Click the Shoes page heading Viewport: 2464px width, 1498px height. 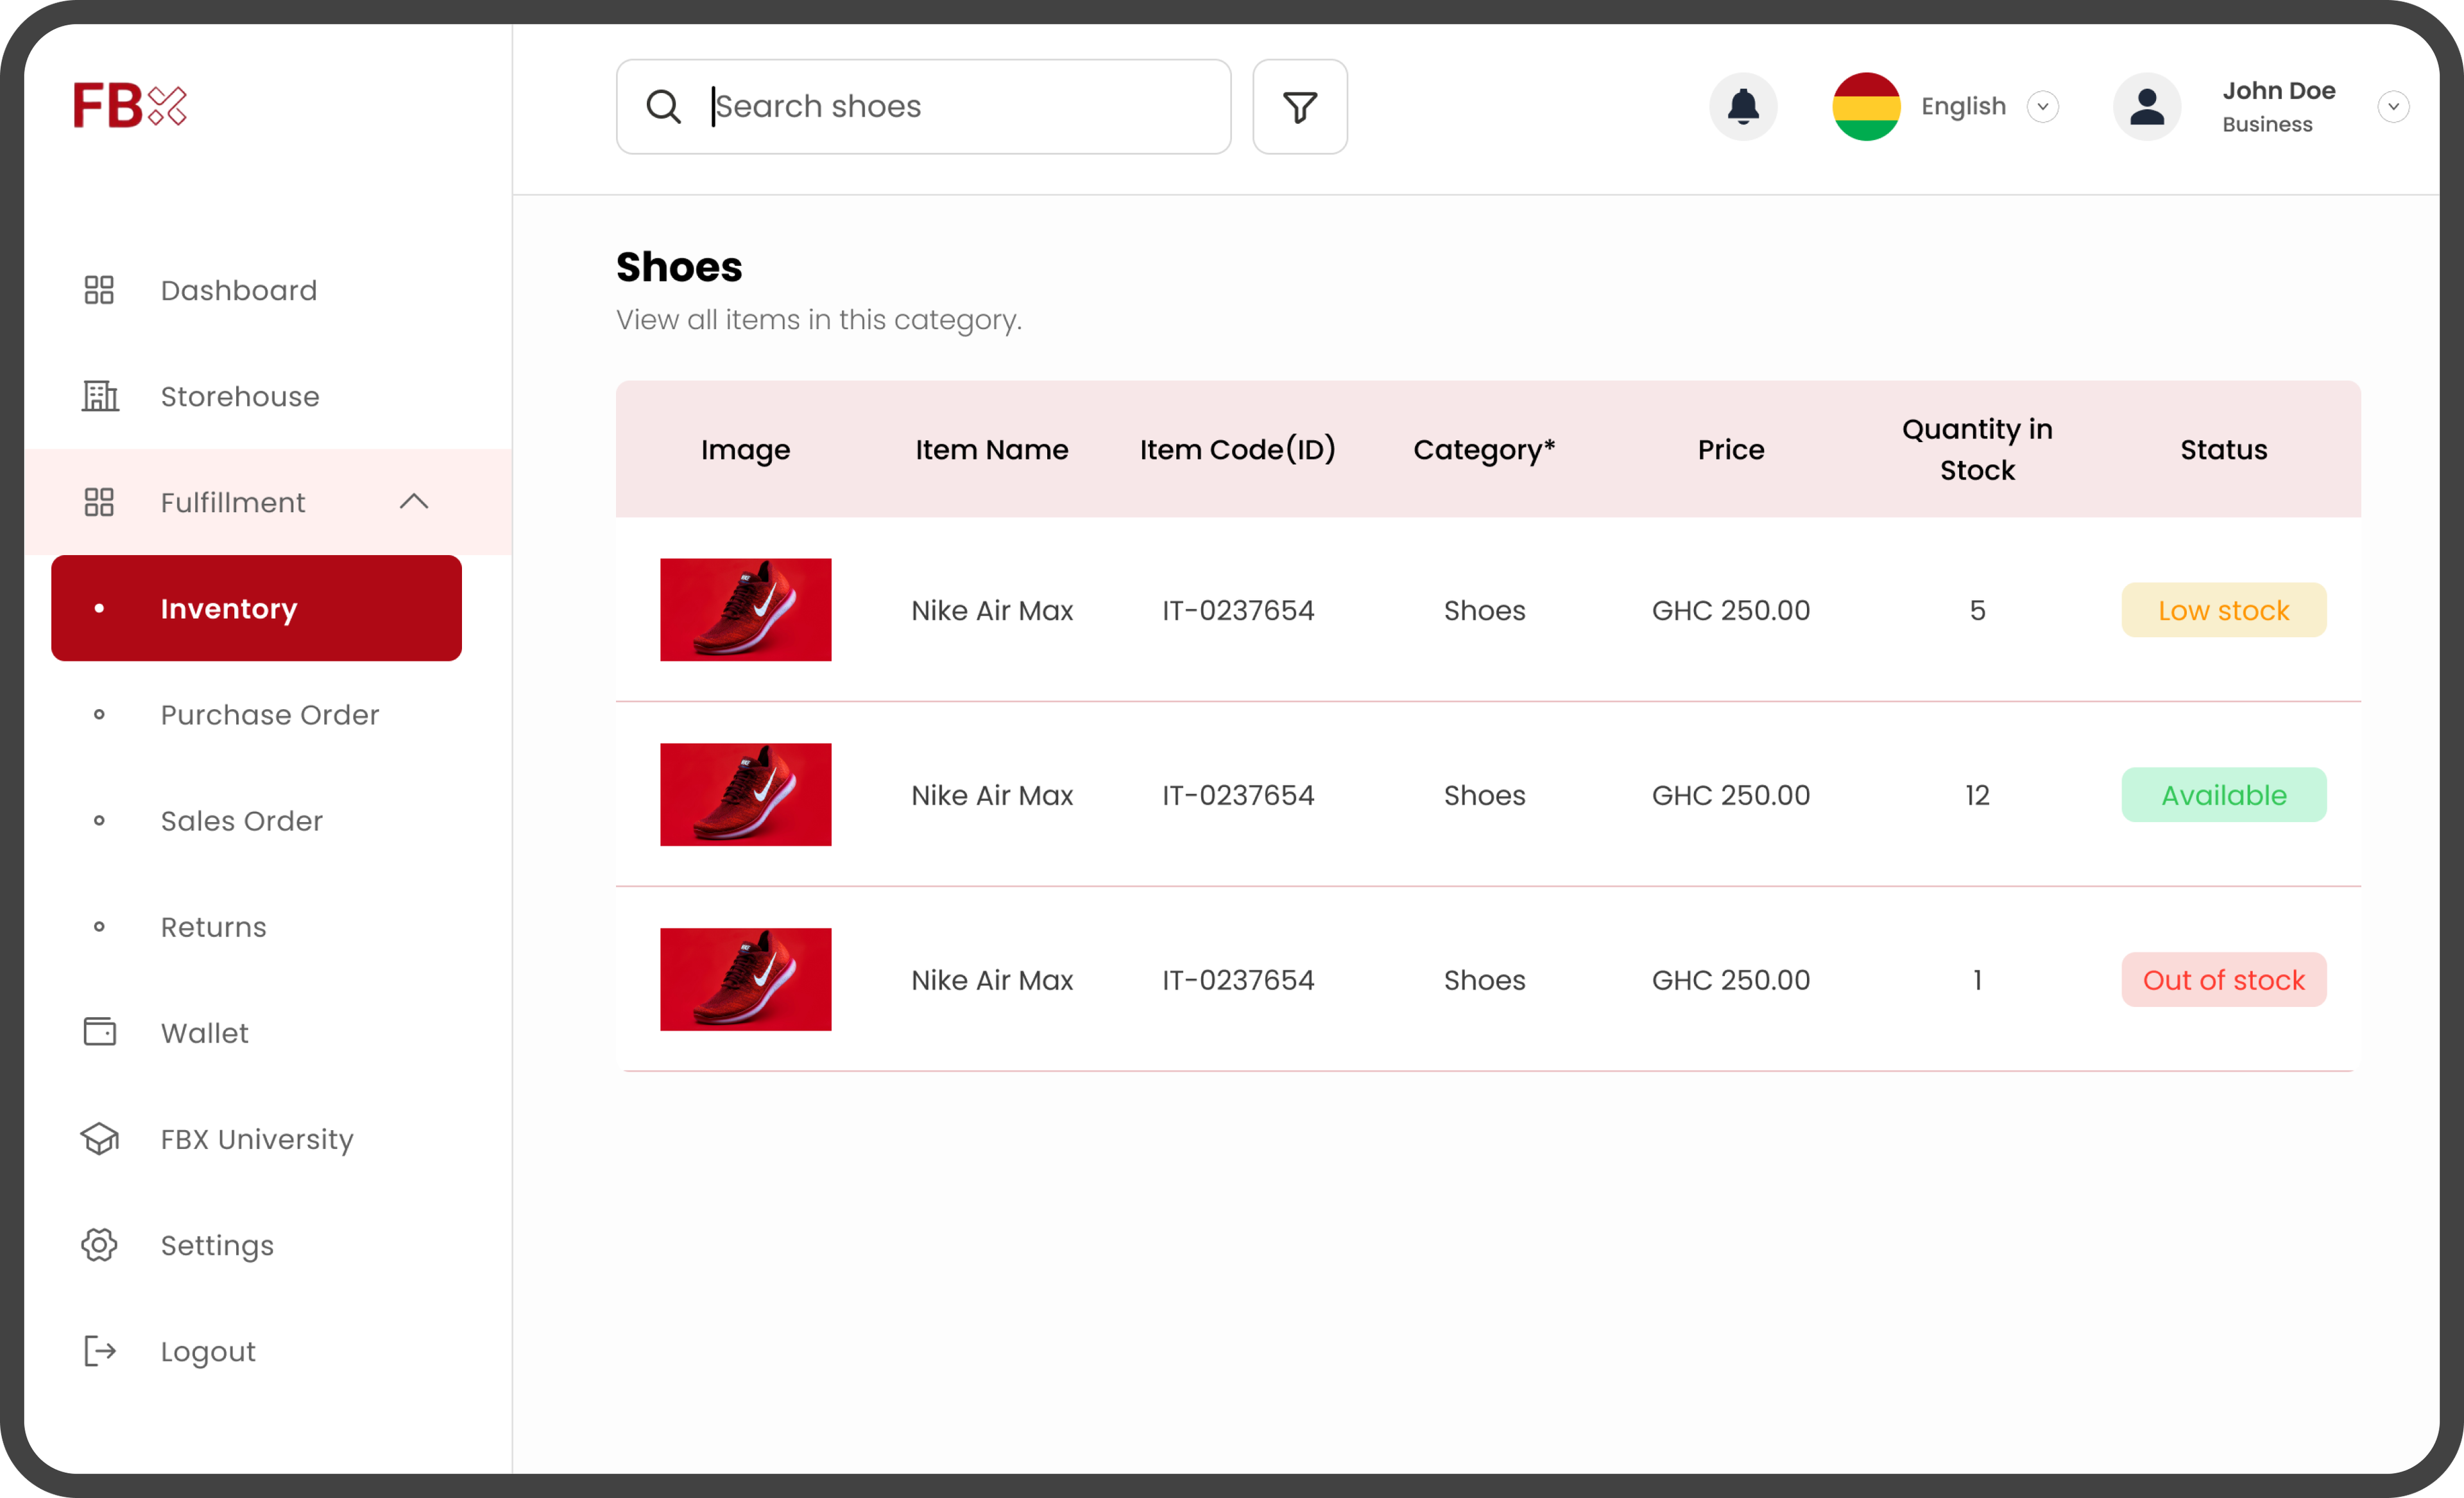(x=679, y=267)
